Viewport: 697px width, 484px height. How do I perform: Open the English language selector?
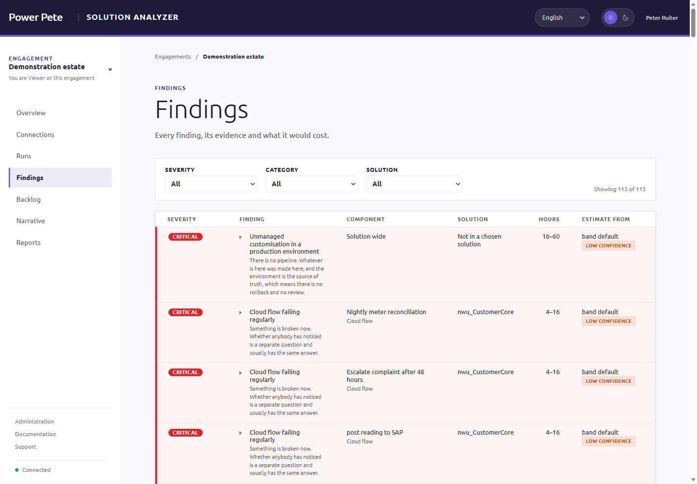tap(562, 17)
